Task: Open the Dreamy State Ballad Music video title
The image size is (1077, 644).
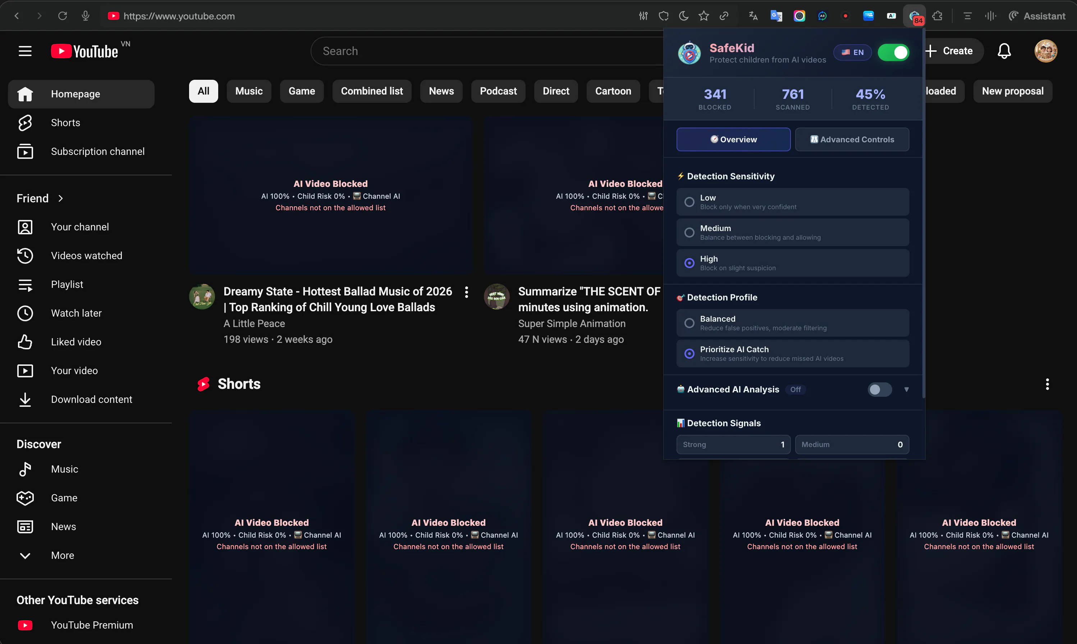Action: [338, 299]
